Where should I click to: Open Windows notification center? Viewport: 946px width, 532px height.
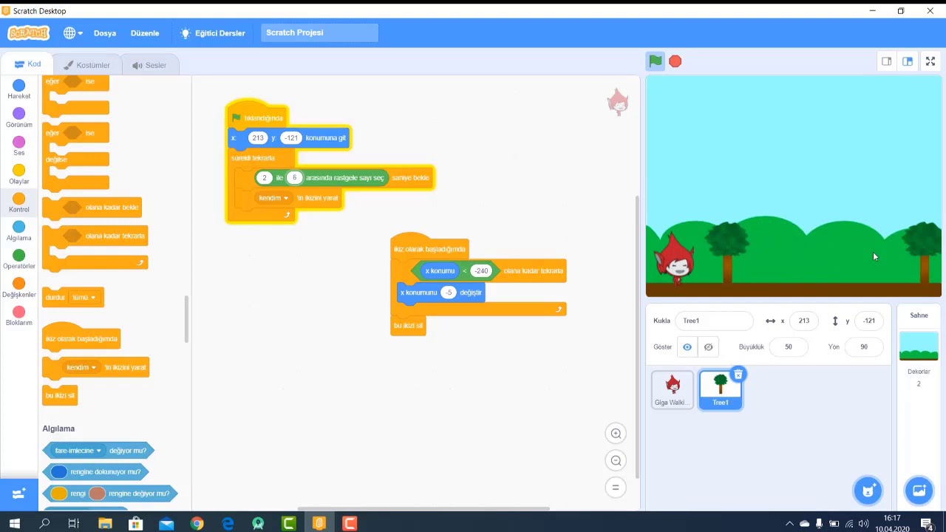927,523
